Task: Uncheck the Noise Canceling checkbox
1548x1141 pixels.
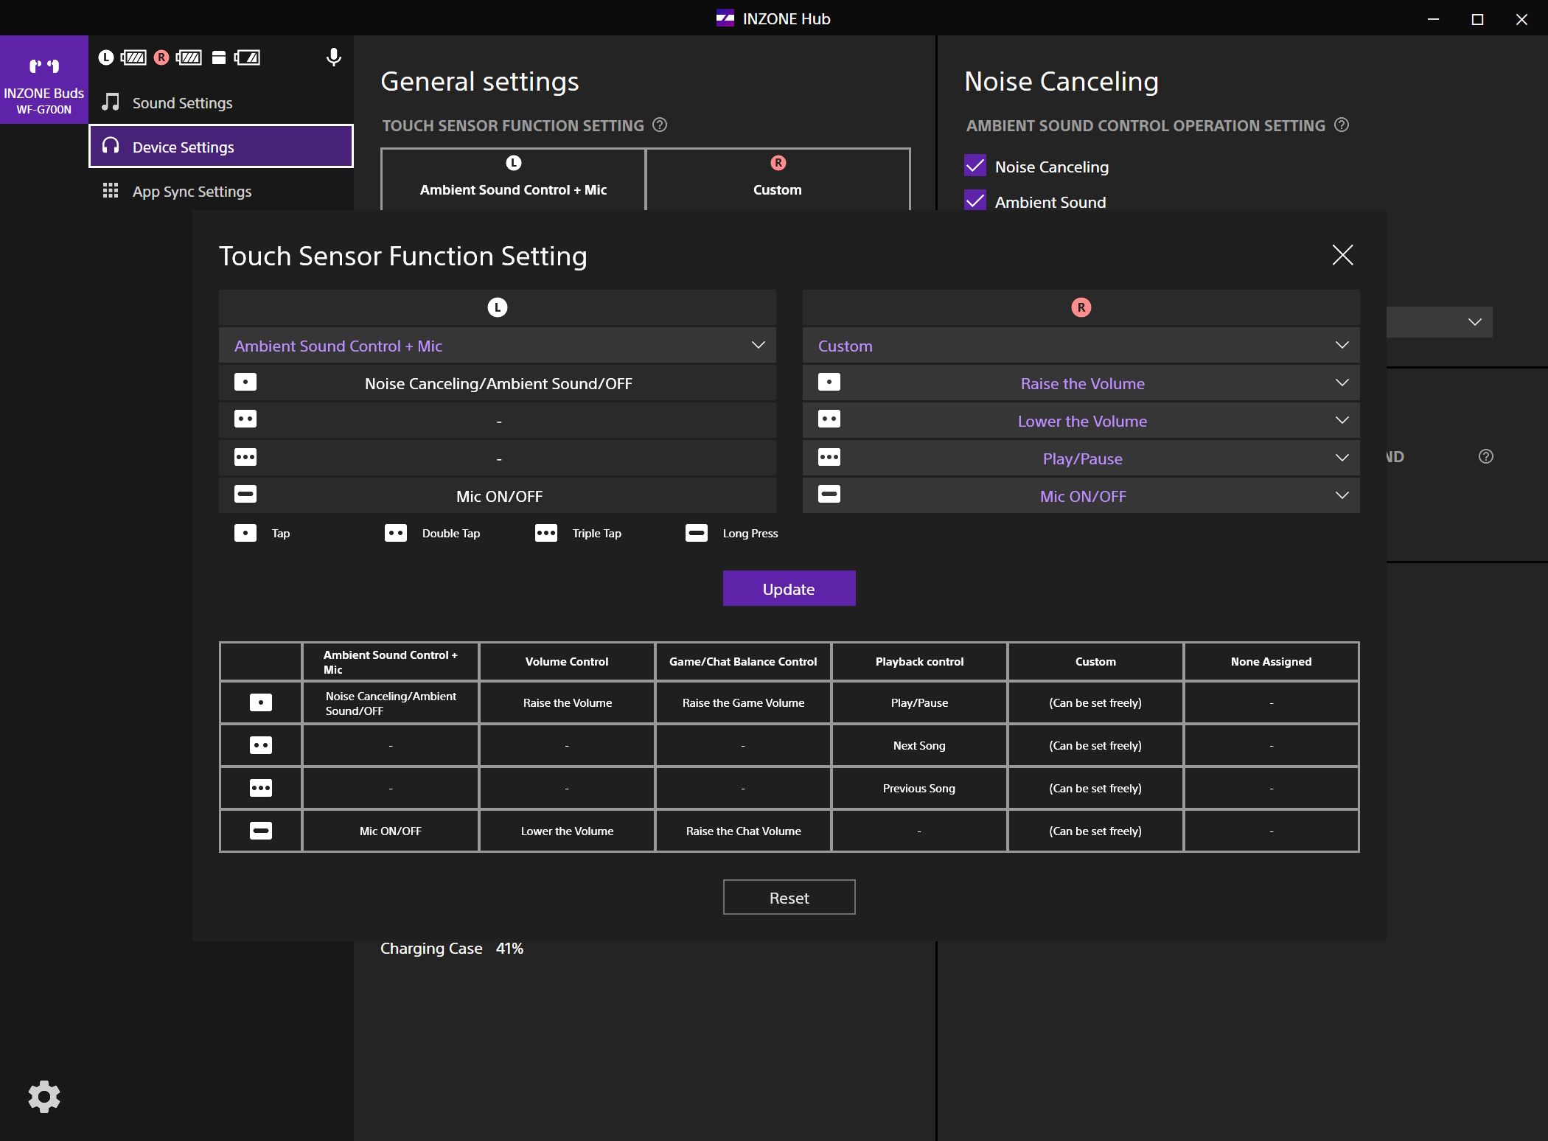Action: pos(975,166)
